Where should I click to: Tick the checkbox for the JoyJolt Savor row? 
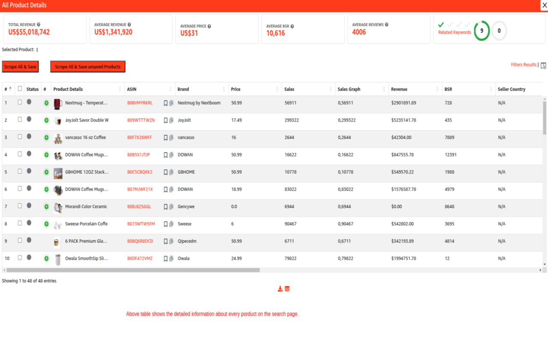pyautogui.click(x=20, y=119)
